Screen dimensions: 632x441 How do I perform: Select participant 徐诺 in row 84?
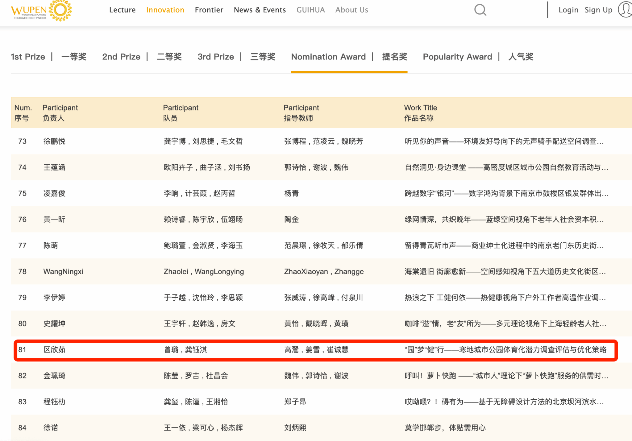(x=51, y=428)
